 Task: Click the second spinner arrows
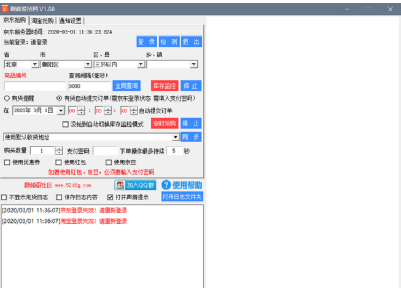click(x=134, y=111)
